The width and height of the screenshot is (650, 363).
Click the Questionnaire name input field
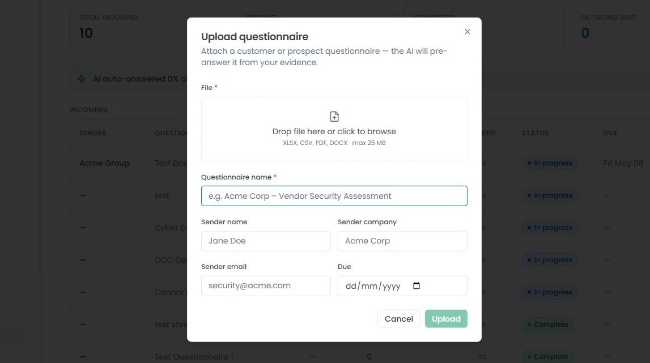pyautogui.click(x=334, y=196)
